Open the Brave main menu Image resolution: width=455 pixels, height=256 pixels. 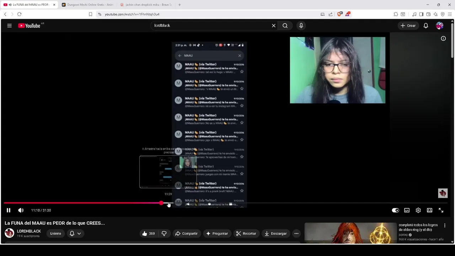click(x=450, y=14)
